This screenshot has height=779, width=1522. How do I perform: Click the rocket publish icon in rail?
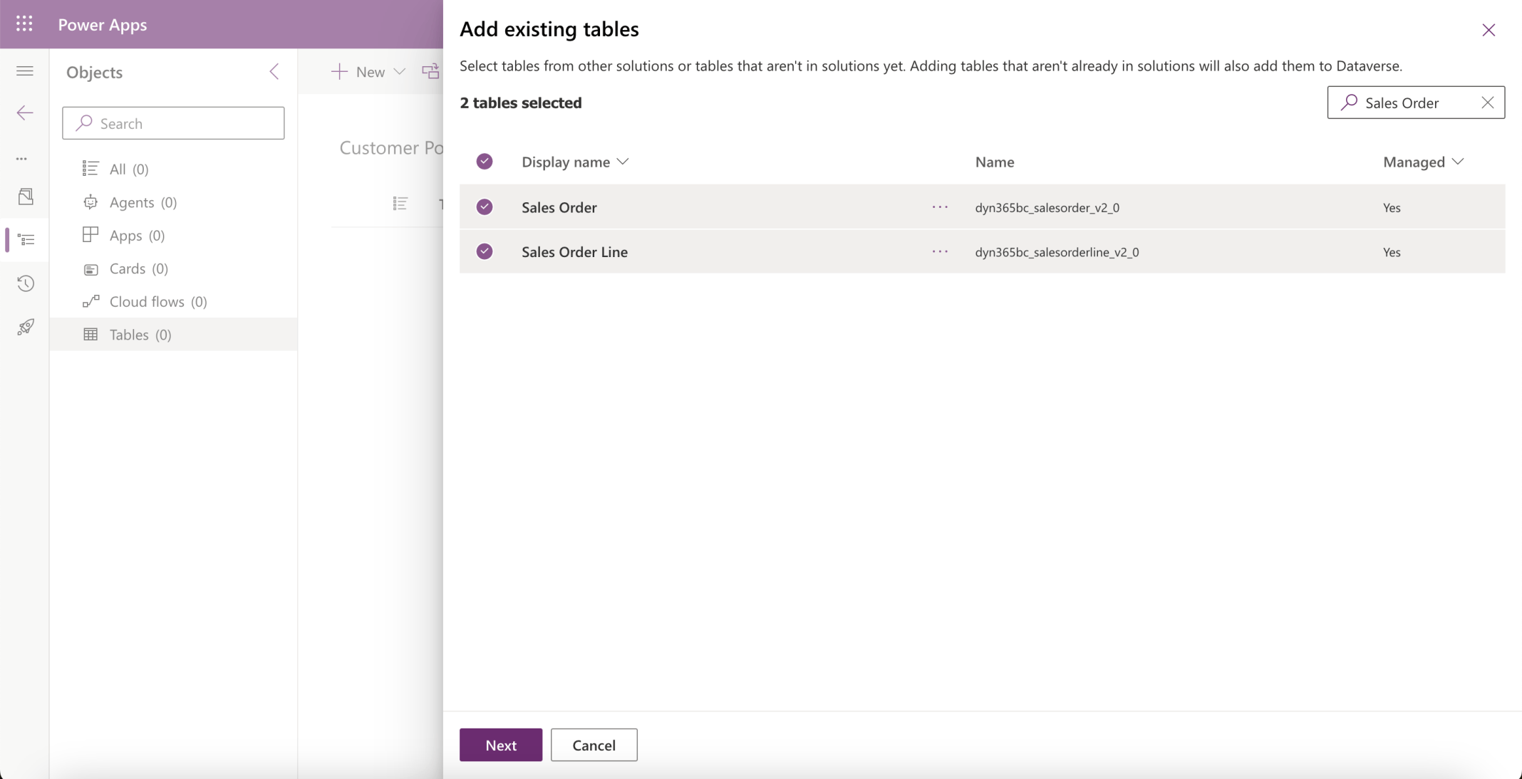point(26,327)
